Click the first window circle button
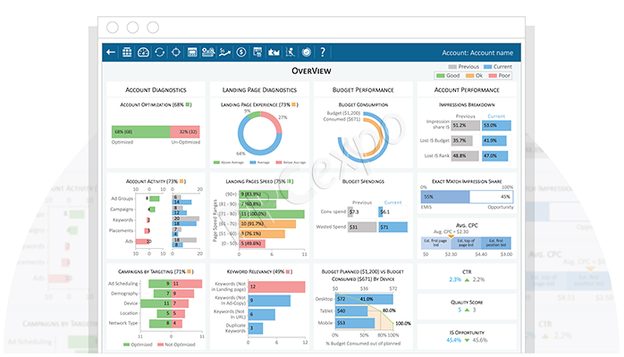The width and height of the screenshot is (624, 357). tap(113, 28)
